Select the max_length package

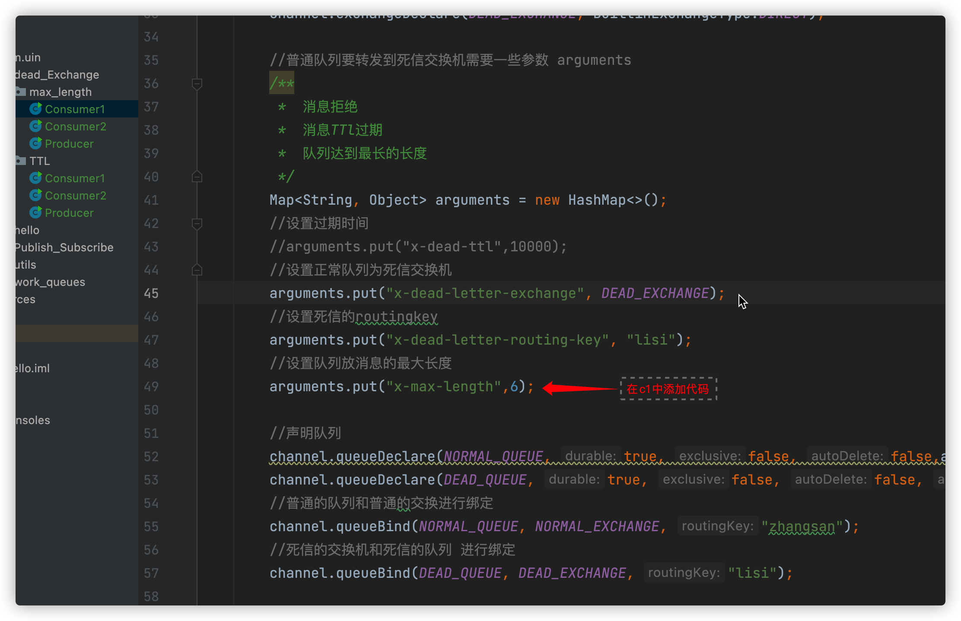[x=60, y=92]
